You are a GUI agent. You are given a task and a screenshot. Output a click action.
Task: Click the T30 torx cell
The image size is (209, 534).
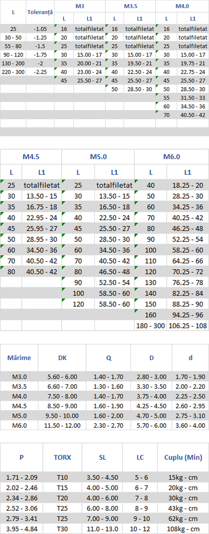click(x=62, y=528)
